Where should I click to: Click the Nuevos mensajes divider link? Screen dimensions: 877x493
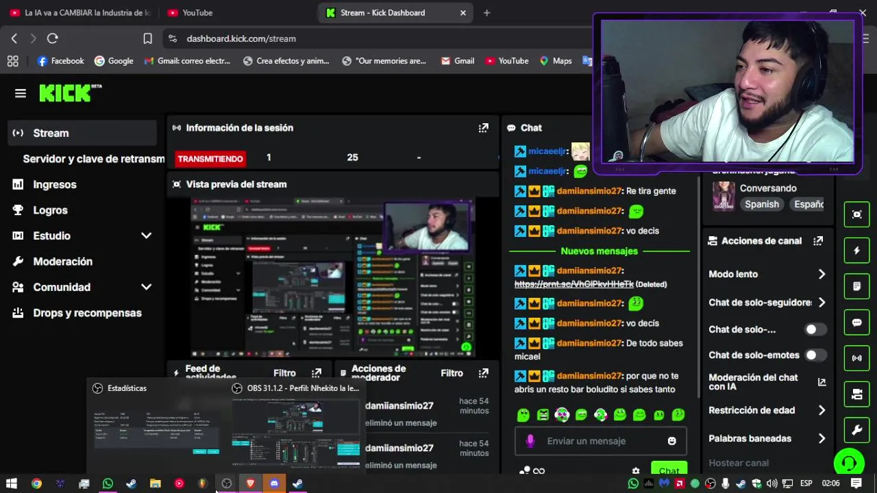click(599, 251)
